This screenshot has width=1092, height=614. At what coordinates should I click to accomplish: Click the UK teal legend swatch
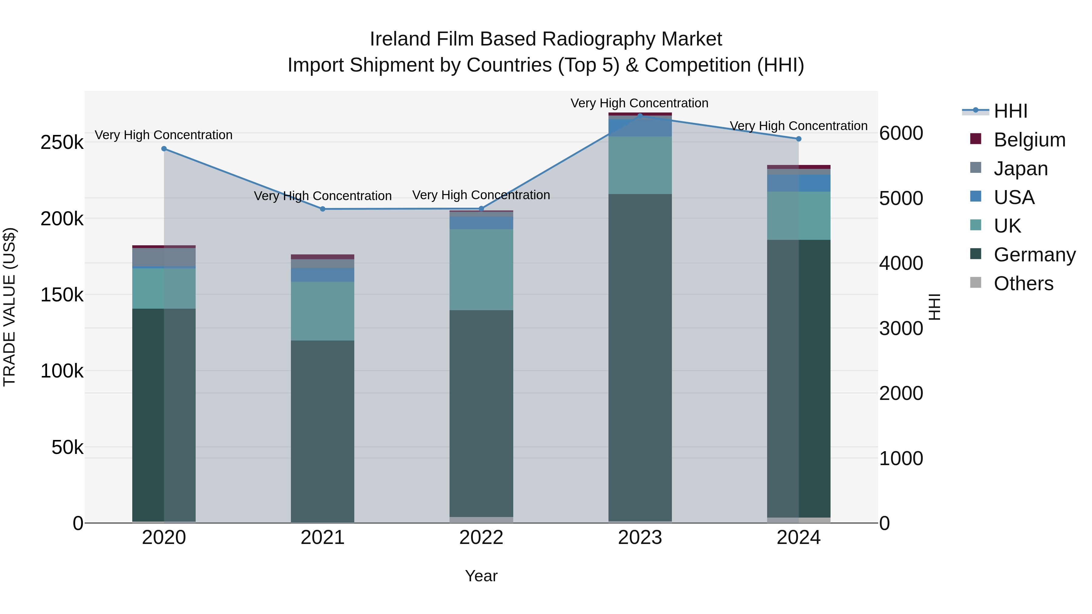tap(976, 225)
